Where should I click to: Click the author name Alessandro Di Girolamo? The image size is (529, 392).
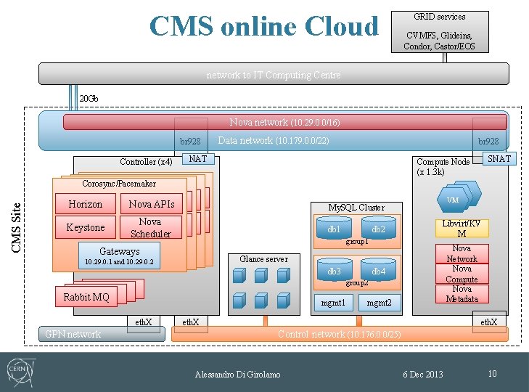[x=237, y=374]
